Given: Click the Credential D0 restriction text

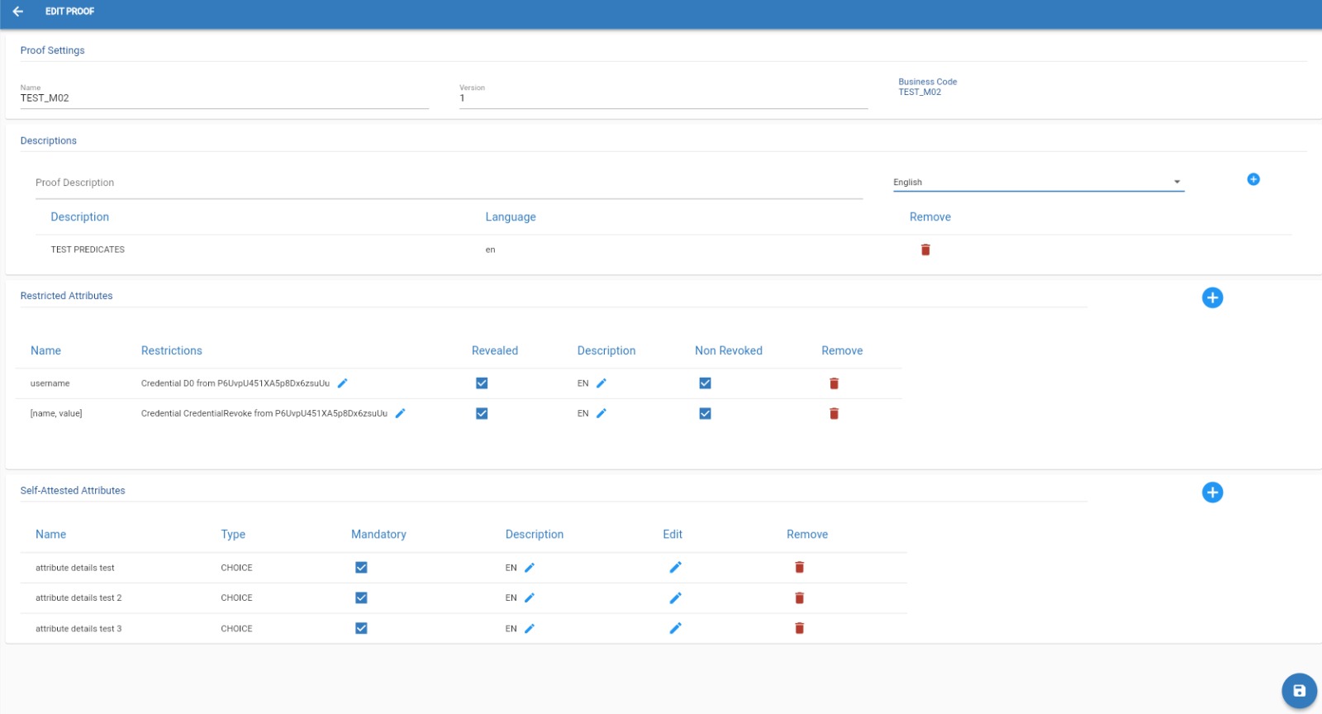Looking at the screenshot, I should point(235,383).
